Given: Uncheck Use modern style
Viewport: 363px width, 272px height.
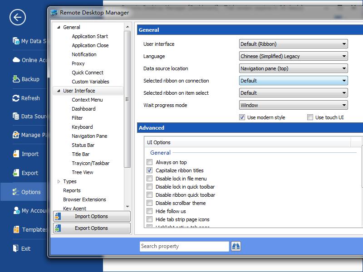Looking at the screenshot, I should [242, 117].
